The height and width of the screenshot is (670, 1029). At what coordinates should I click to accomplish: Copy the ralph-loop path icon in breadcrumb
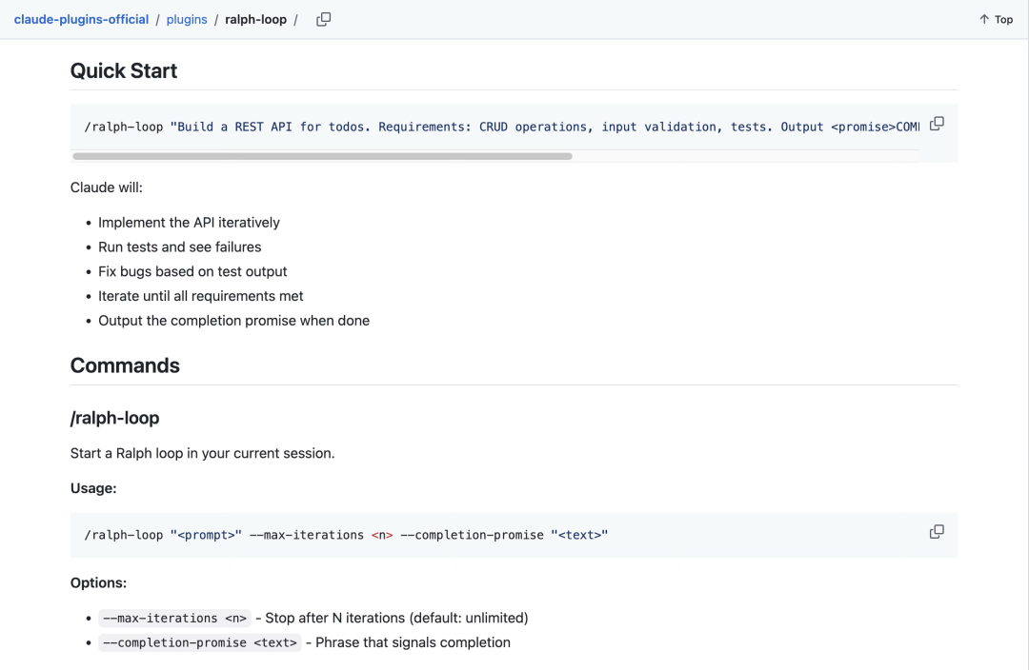click(324, 20)
